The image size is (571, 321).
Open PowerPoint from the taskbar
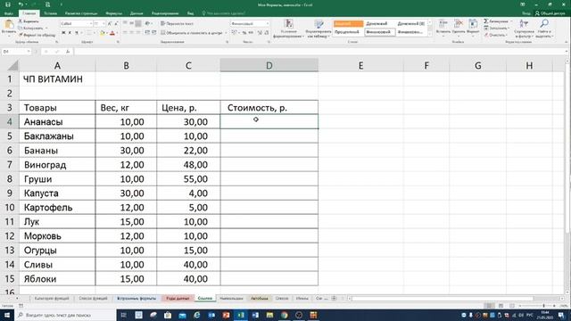[x=226, y=315]
